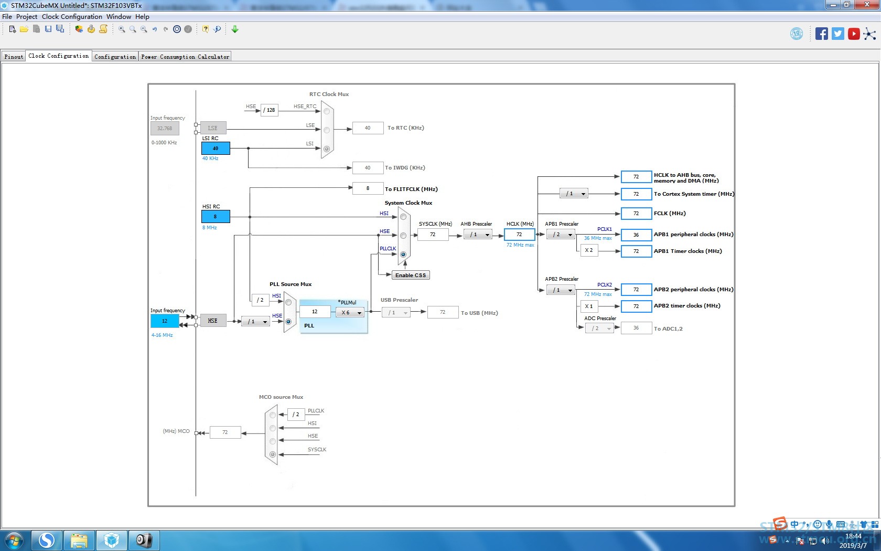Image resolution: width=881 pixels, height=551 pixels.
Task: Click the grey checkmark circle toolbar icon
Action: click(188, 29)
